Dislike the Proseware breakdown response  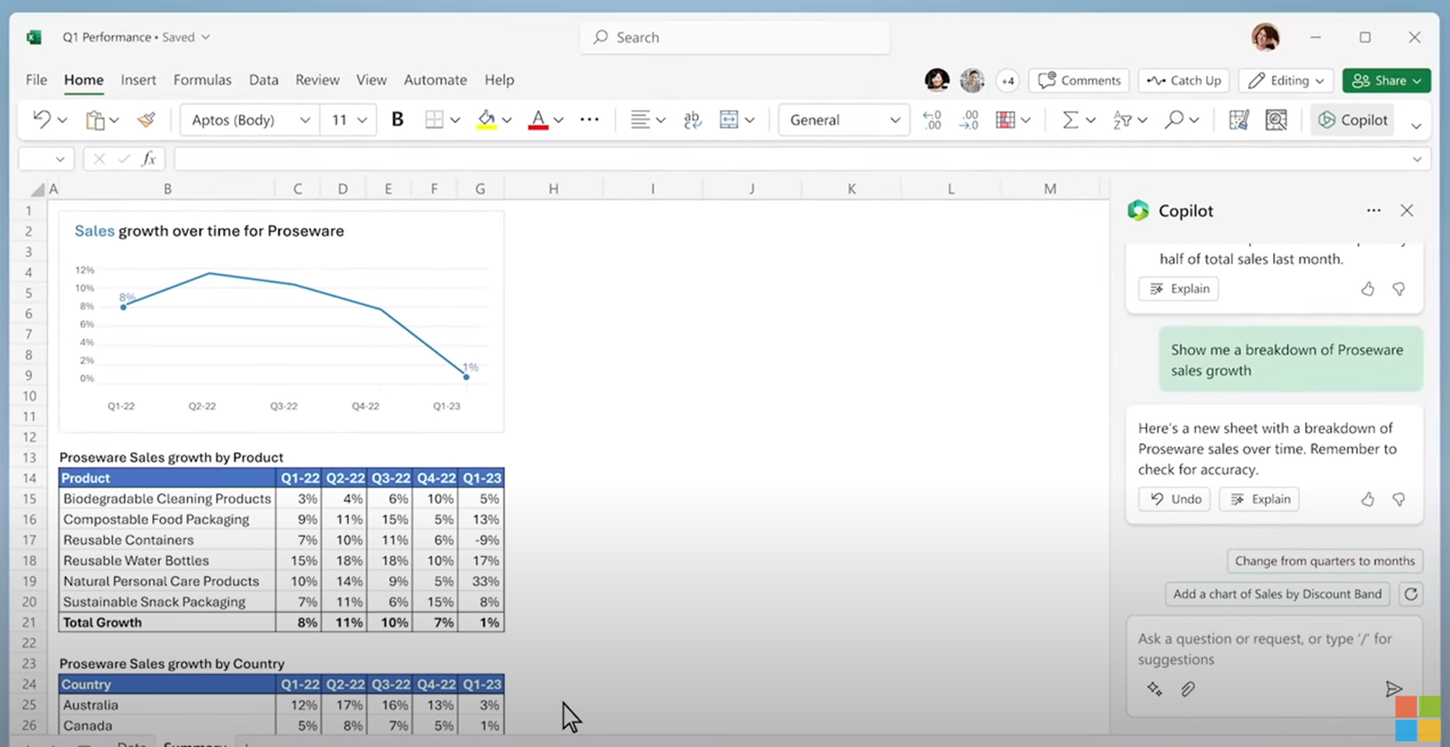(x=1398, y=499)
